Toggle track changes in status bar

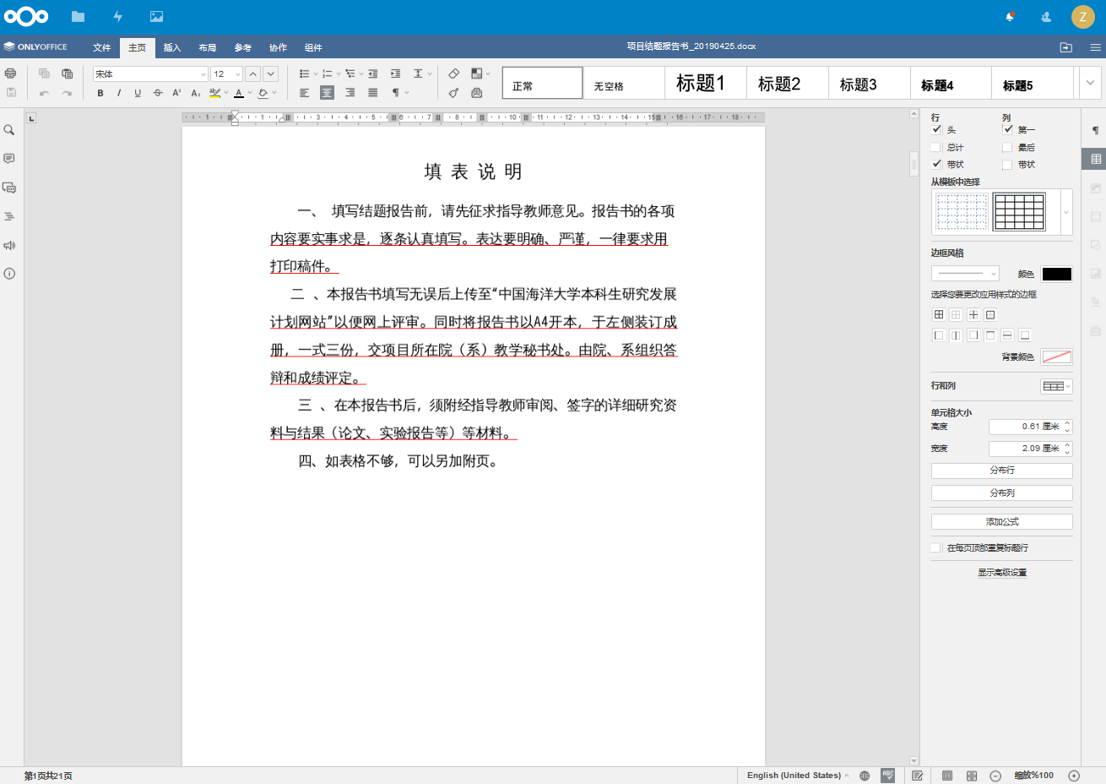[918, 776]
